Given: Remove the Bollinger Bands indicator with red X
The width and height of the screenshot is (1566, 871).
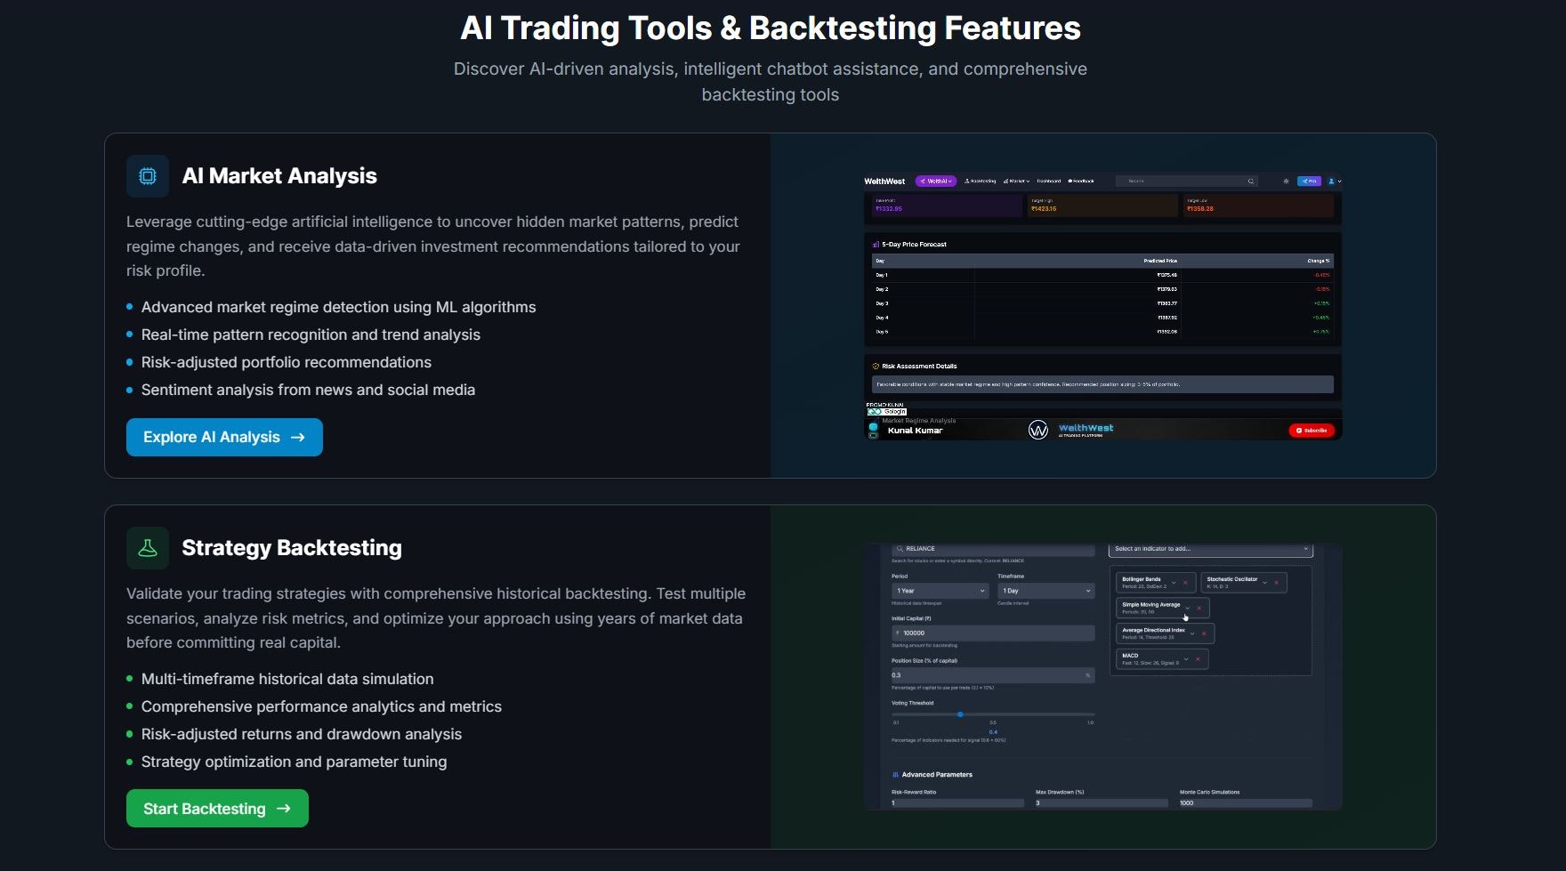Looking at the screenshot, I should [x=1185, y=583].
